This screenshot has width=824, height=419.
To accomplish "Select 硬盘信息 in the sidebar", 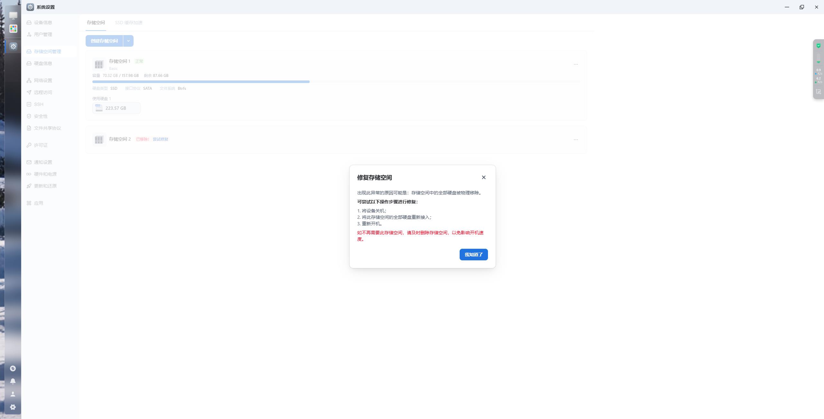I will pyautogui.click(x=43, y=63).
